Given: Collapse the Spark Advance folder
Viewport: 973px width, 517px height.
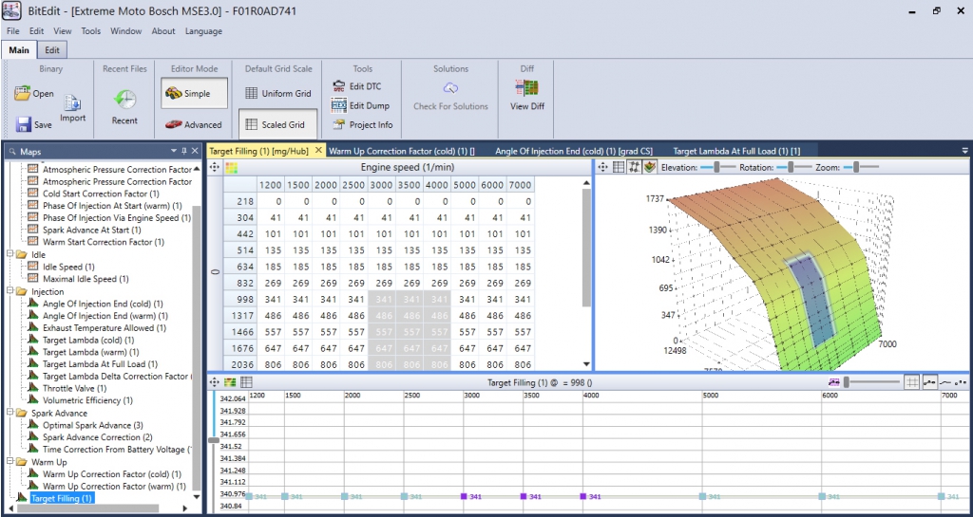Looking at the screenshot, I should (10, 413).
